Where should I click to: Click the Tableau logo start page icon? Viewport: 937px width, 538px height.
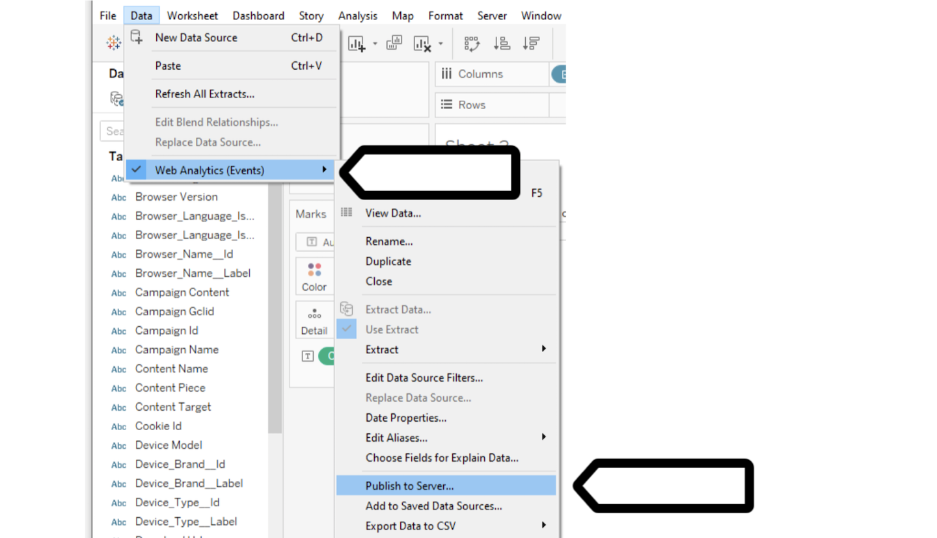click(113, 44)
